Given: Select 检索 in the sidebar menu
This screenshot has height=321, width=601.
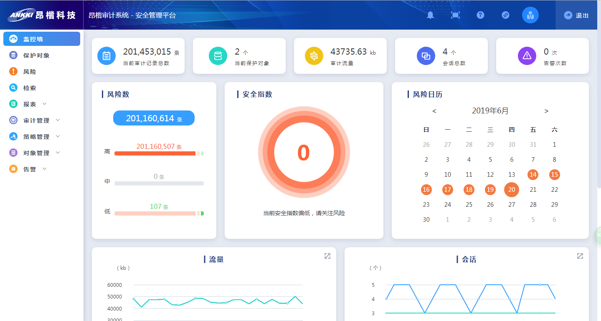Looking at the screenshot, I should pos(29,88).
